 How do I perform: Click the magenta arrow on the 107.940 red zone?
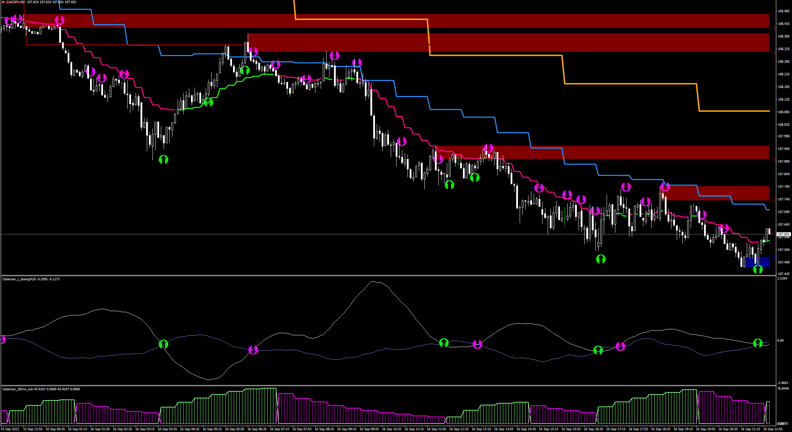click(x=489, y=148)
